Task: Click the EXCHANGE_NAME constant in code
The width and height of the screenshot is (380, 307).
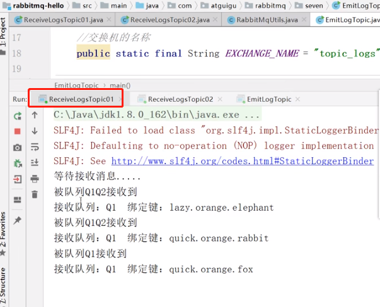Action: coord(262,53)
